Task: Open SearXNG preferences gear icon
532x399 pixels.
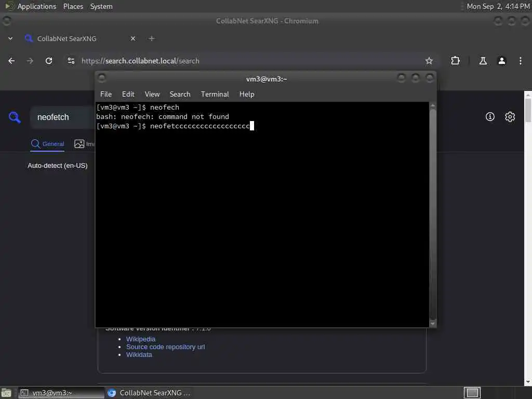Action: (x=510, y=117)
